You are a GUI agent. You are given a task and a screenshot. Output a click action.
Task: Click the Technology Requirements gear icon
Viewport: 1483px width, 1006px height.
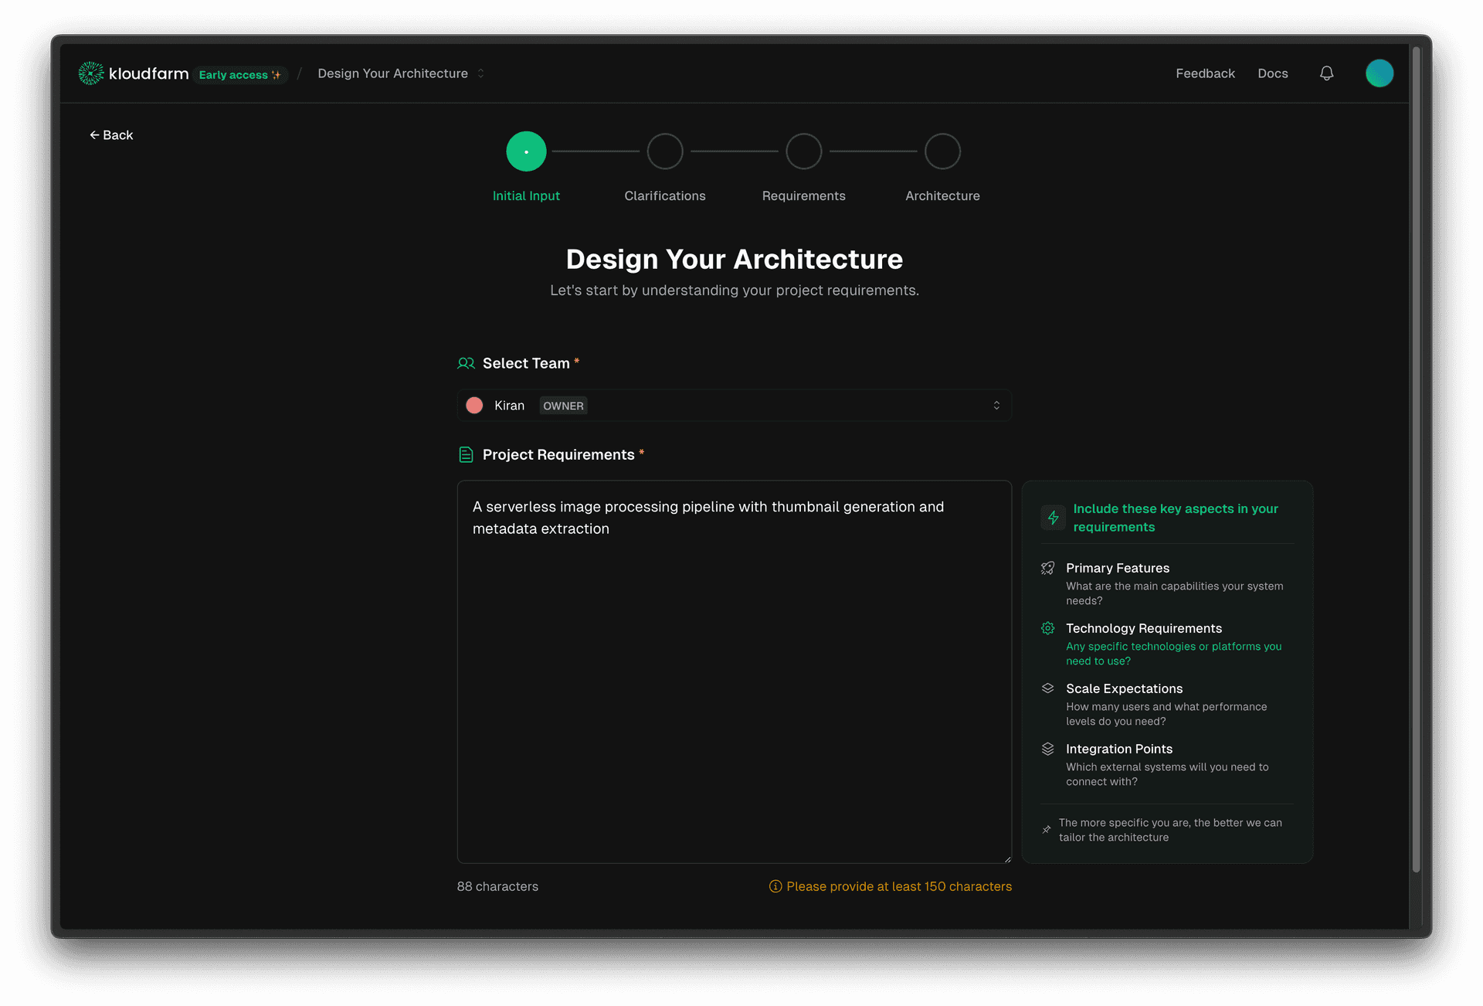(1048, 628)
